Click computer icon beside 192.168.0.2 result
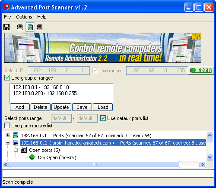The image size is (216, 188). click(16, 143)
